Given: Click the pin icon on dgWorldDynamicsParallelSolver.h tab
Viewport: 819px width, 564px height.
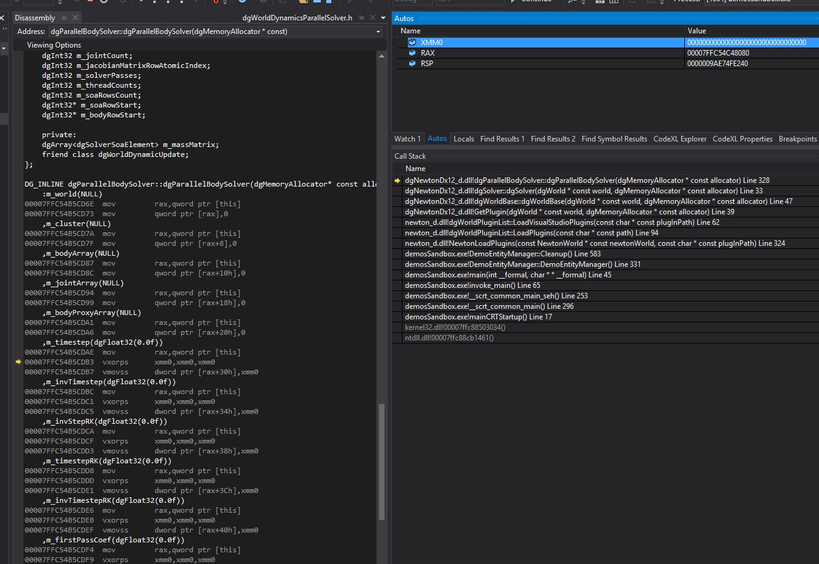Looking at the screenshot, I should (362, 18).
